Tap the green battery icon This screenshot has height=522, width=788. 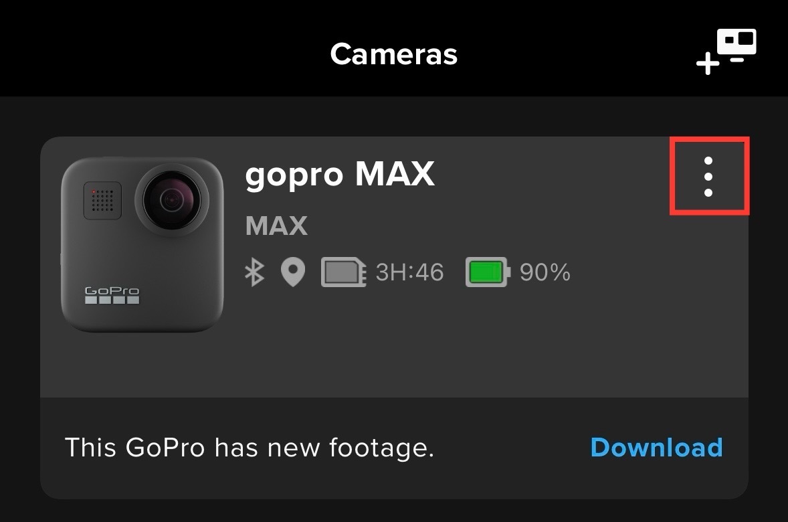coord(487,272)
